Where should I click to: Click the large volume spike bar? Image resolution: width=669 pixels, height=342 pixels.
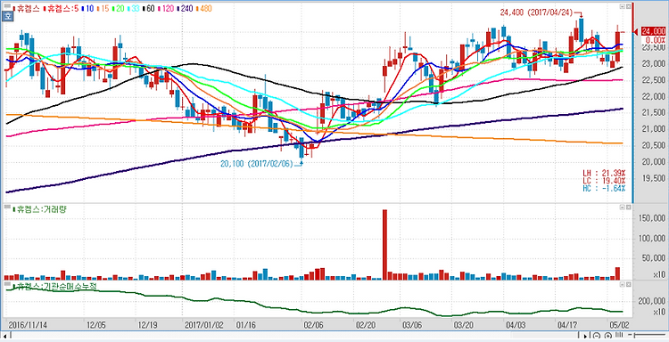click(x=384, y=244)
